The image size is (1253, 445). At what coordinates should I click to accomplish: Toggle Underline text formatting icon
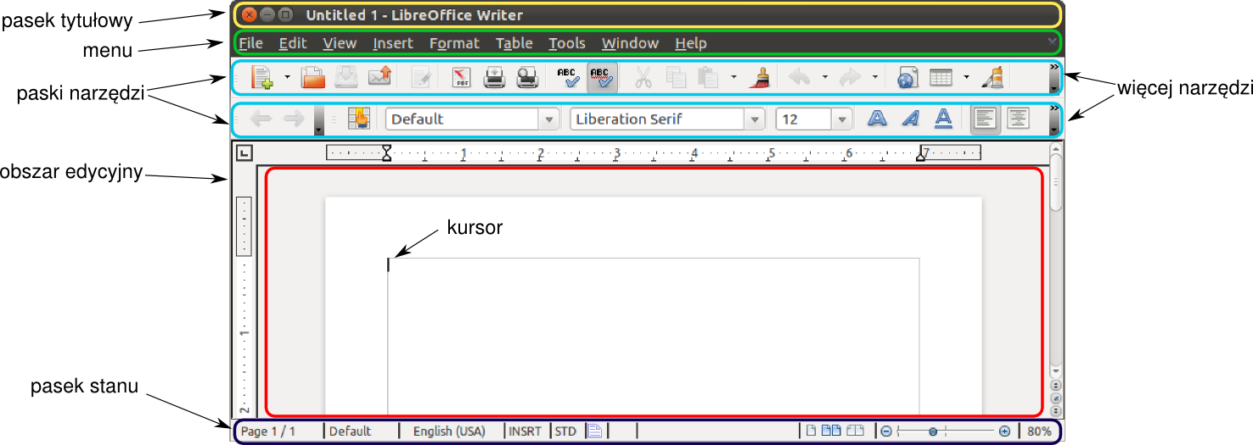[x=943, y=120]
